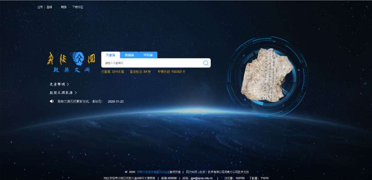Click the footer address ending 436号文博南楼
This screenshot has height=180, width=372.
click(x=129, y=178)
